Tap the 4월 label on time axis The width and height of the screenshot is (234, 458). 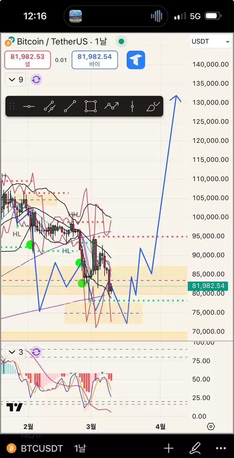(160, 426)
